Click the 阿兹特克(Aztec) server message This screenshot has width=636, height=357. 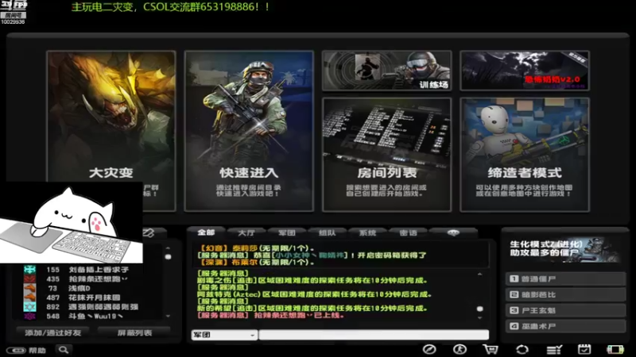point(314,294)
